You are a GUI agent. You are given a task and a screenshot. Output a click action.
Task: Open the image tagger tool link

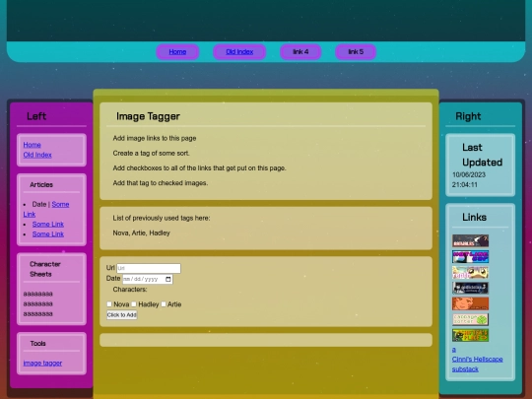tap(42, 363)
